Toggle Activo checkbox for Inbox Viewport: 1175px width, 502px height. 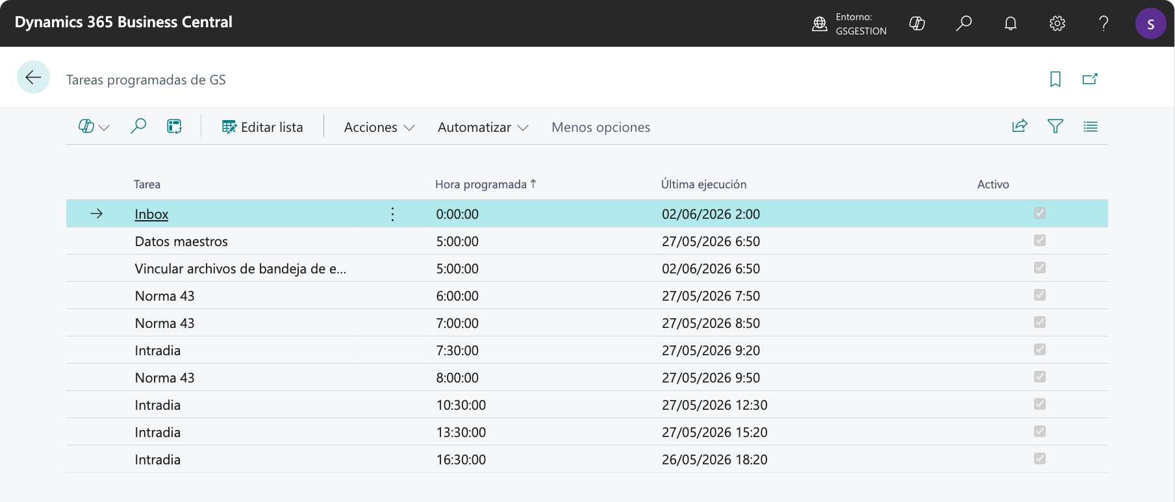[1040, 213]
